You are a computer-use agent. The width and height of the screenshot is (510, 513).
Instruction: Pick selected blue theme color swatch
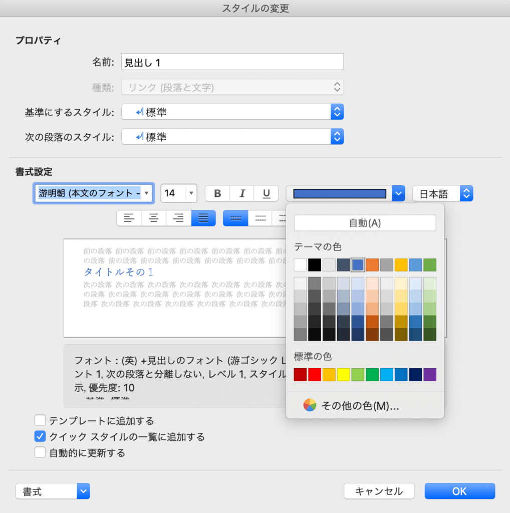(358, 265)
